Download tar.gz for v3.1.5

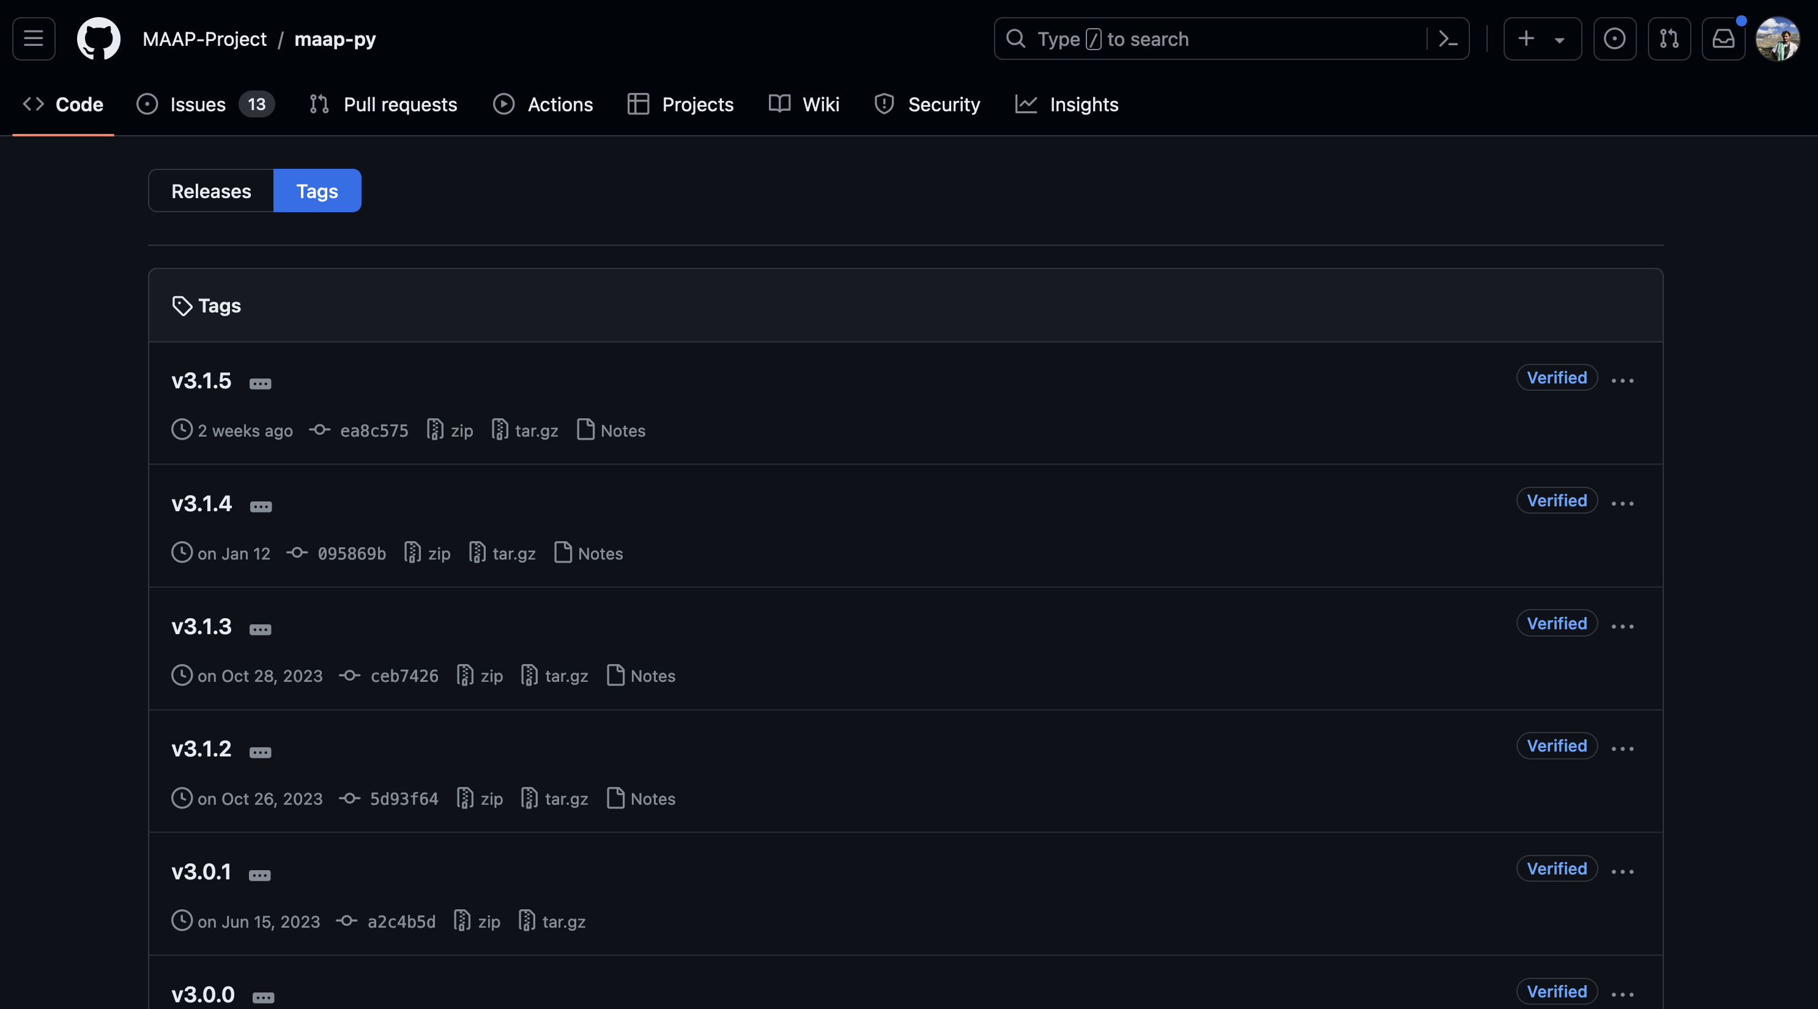pyautogui.click(x=525, y=430)
